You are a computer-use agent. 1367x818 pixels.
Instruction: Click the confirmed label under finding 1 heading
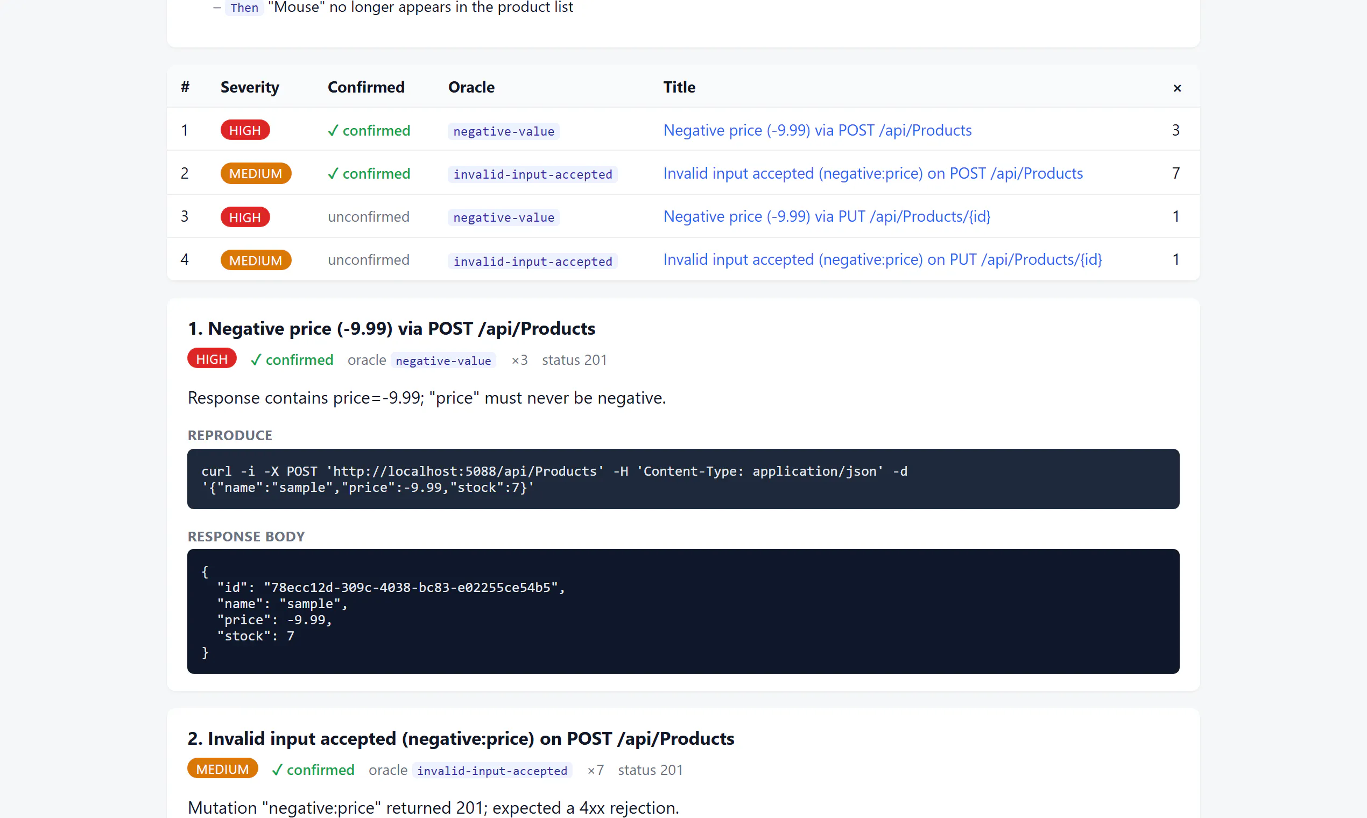click(x=292, y=360)
